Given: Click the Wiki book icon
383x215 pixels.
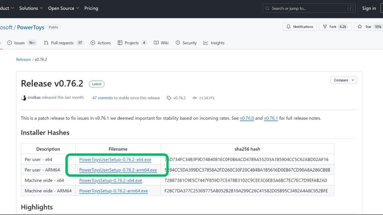Looking at the screenshot, I should (156, 43).
